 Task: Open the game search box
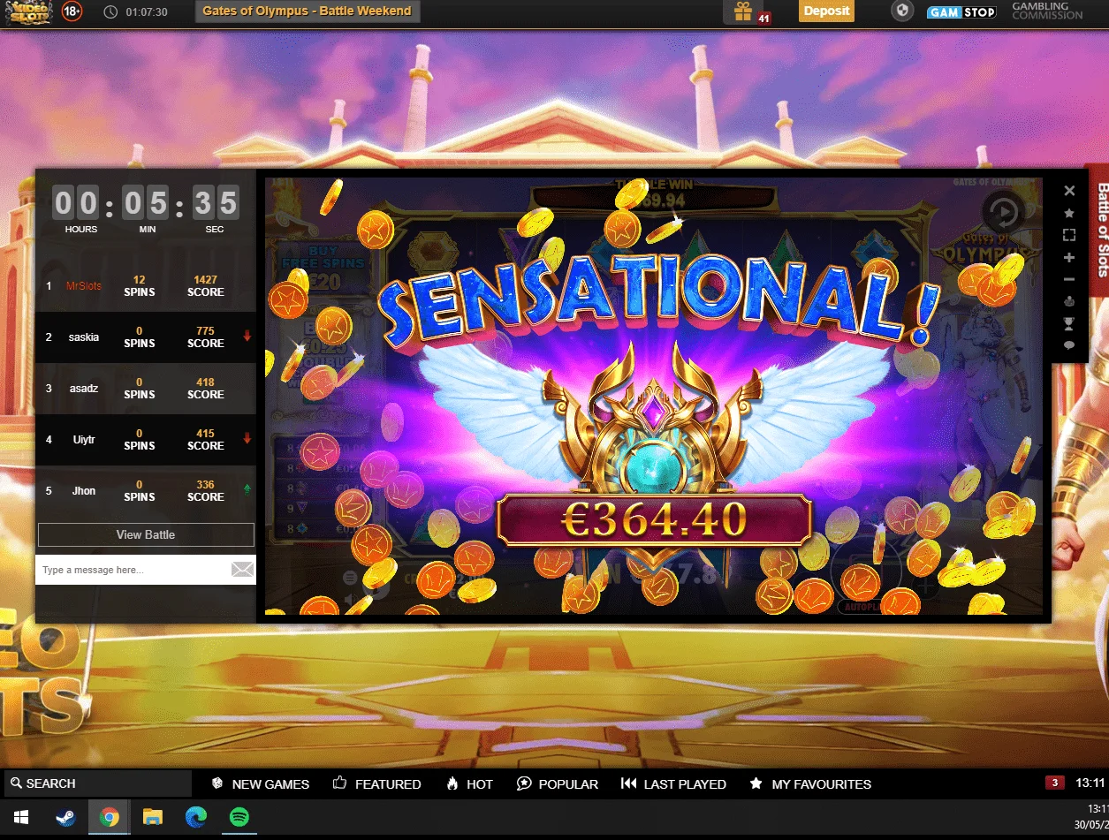click(x=97, y=783)
